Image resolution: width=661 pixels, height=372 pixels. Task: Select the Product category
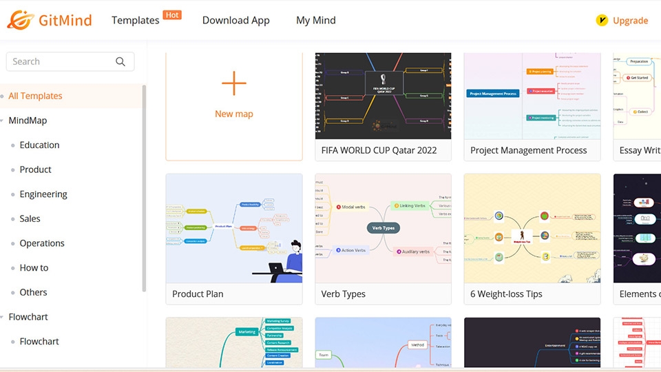tap(35, 169)
